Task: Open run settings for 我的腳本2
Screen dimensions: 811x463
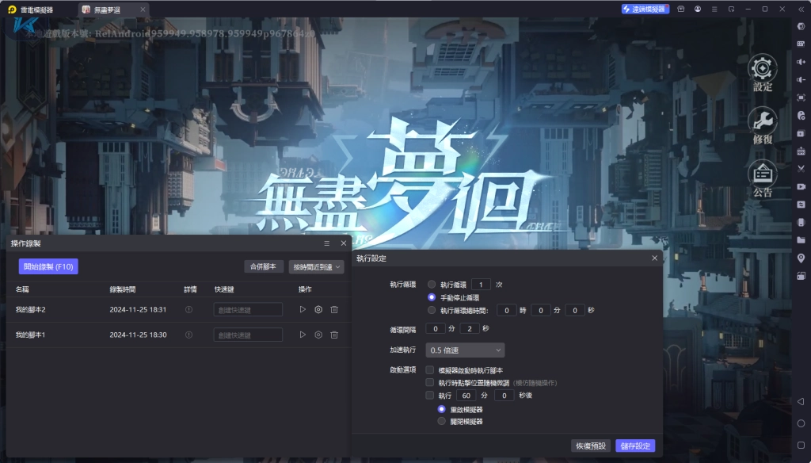Action: pos(318,309)
